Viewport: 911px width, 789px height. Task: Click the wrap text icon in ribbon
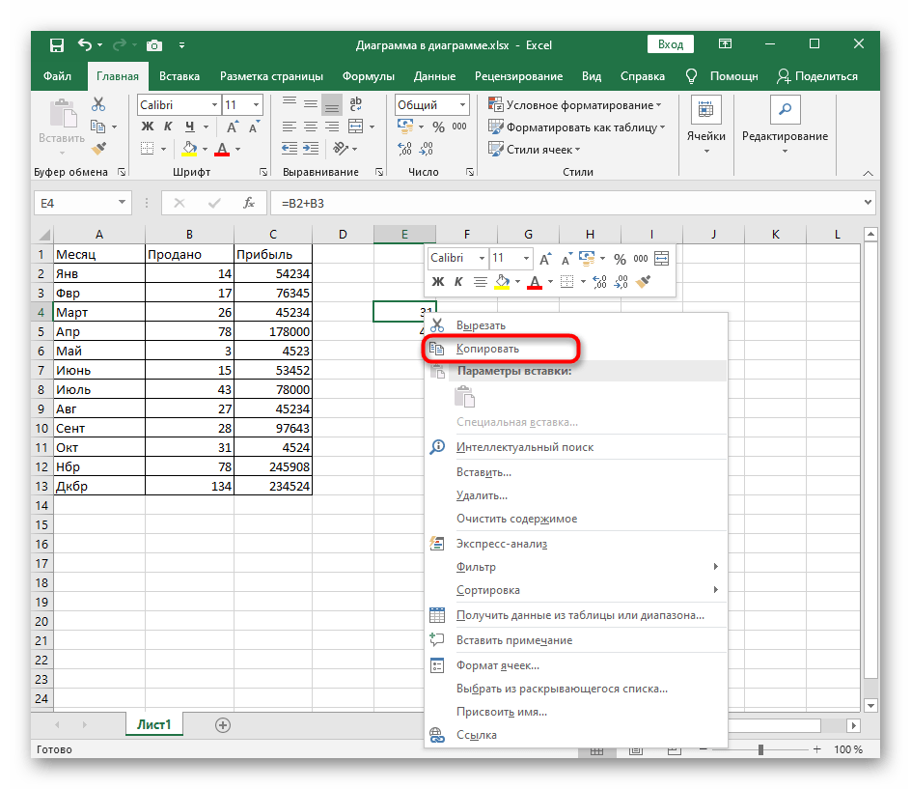coord(356,105)
